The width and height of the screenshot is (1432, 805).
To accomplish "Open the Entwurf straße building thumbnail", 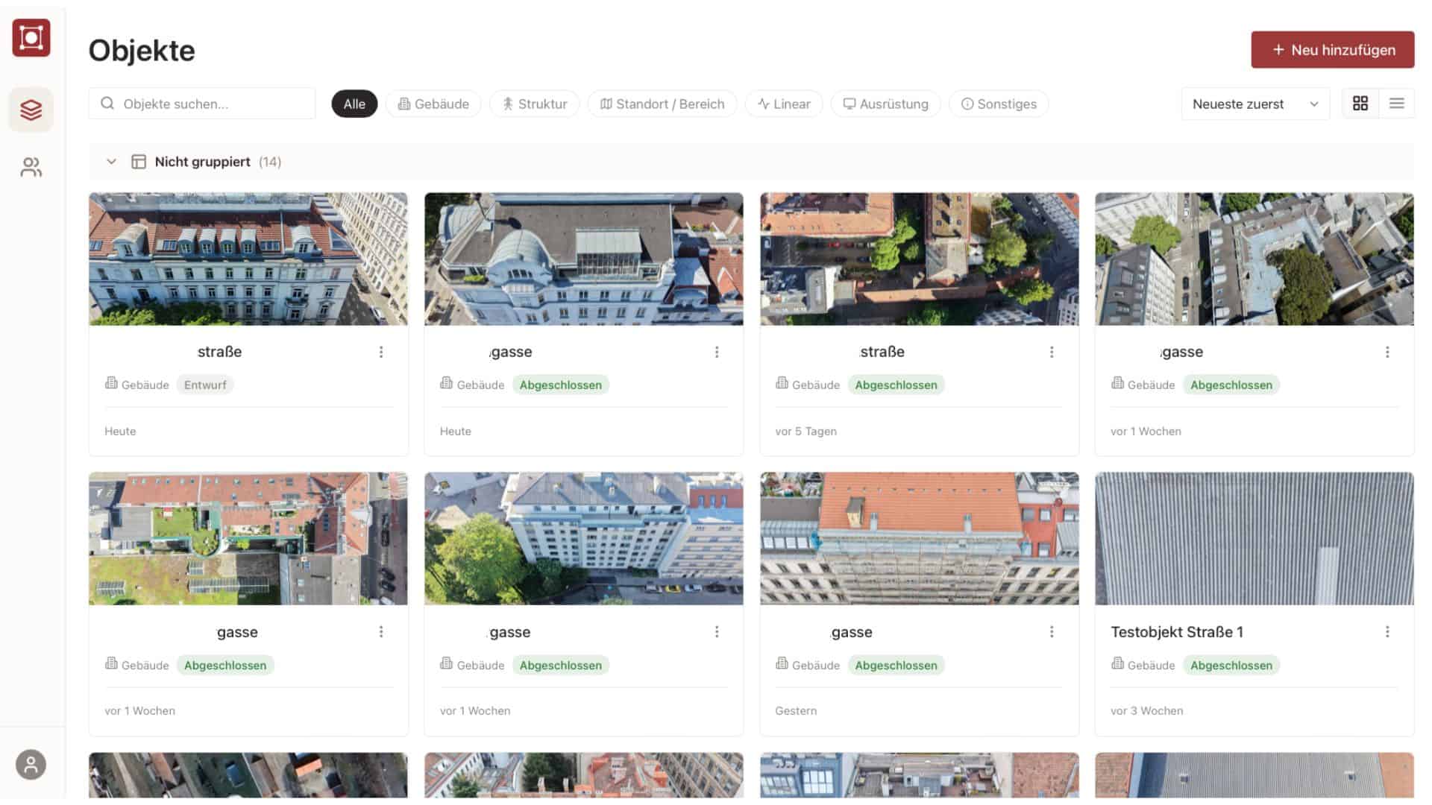I will pos(248,259).
